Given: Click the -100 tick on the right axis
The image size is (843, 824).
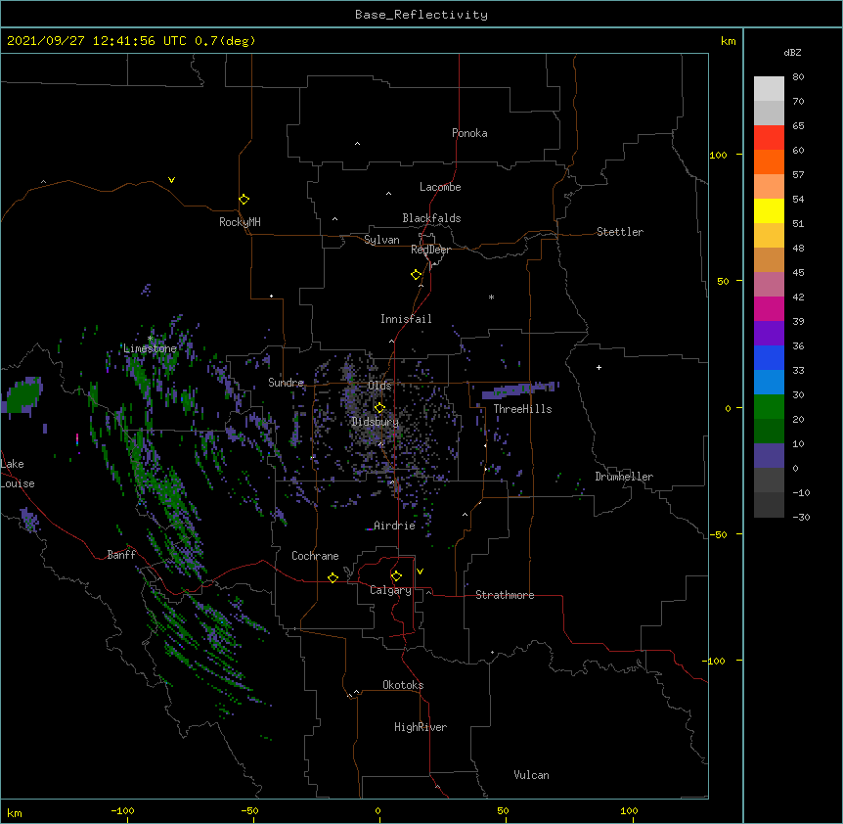Looking at the screenshot, I should 715,661.
